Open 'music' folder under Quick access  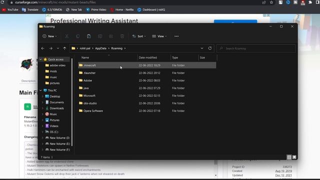click(51, 77)
